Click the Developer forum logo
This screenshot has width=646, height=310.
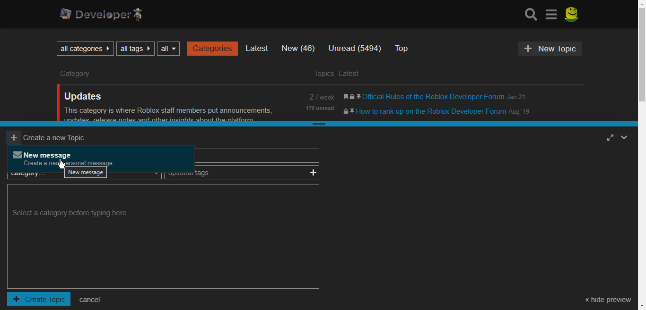(101, 15)
